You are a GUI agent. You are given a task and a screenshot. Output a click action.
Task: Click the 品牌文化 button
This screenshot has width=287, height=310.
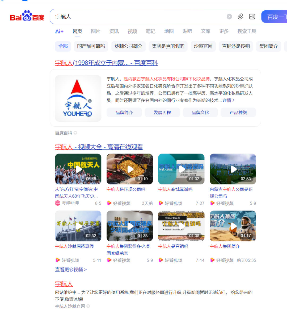click(x=200, y=112)
